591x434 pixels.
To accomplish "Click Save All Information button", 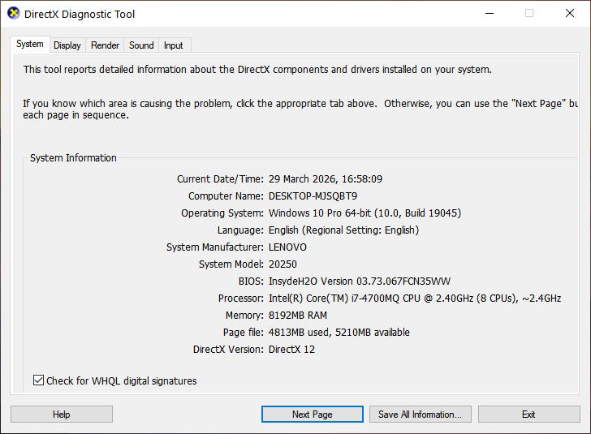I will pos(420,415).
